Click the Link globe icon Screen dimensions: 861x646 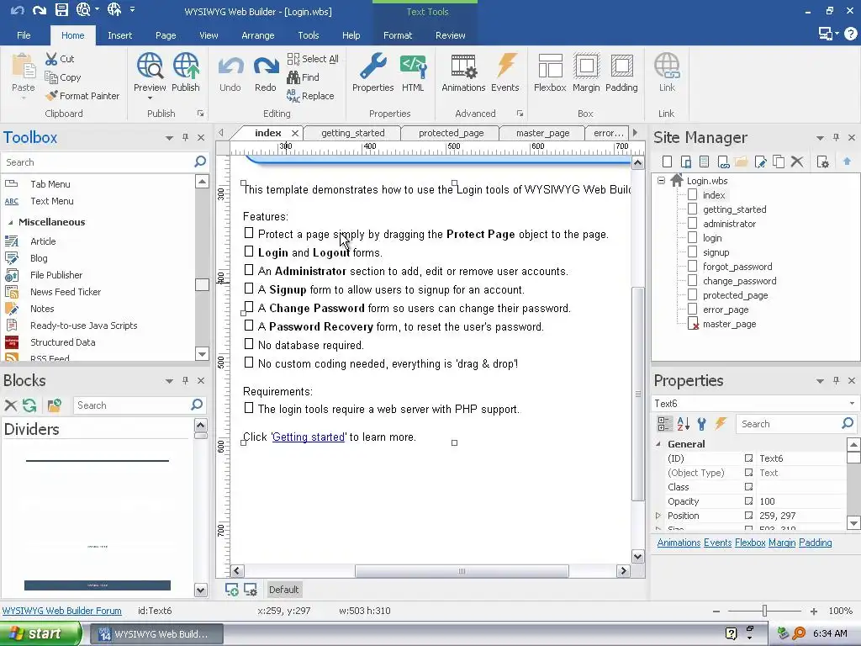[x=667, y=67]
